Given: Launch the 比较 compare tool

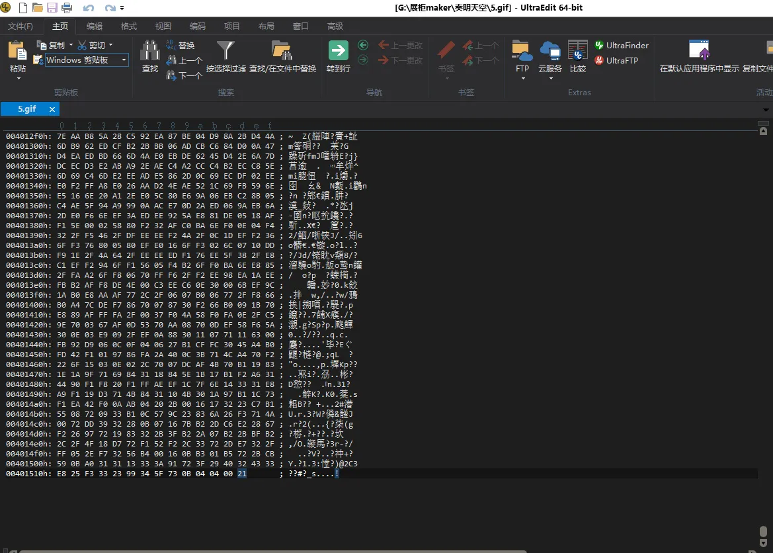Looking at the screenshot, I should click(x=578, y=56).
